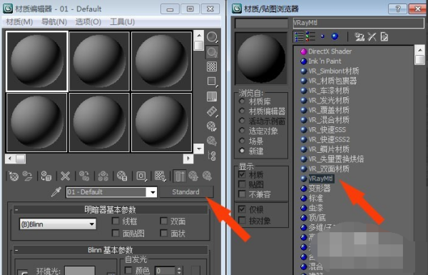Screen dimensions: 428x275
Task: Click the Go to Parent icon
Action: click(193, 176)
